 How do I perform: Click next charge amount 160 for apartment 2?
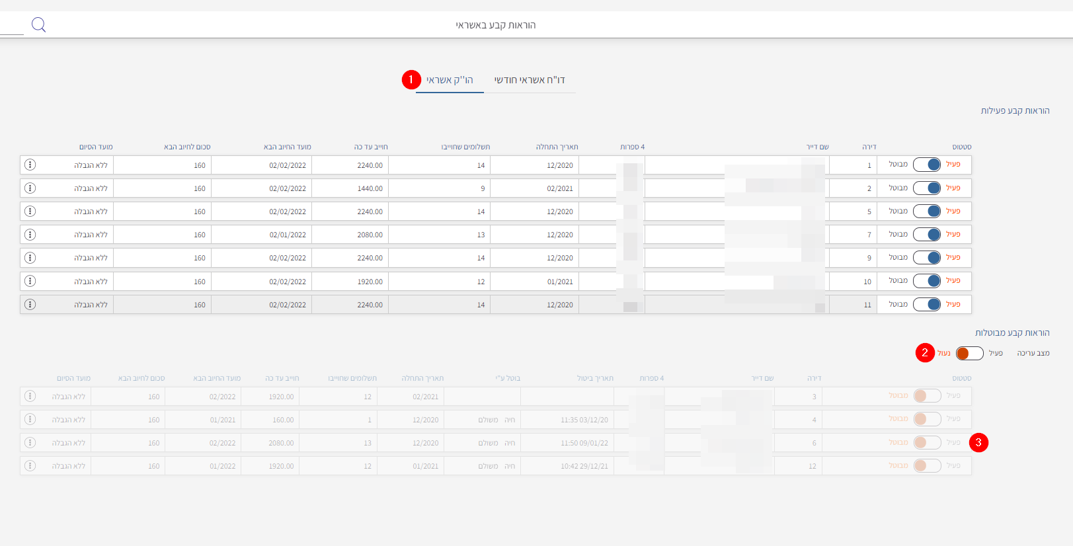tap(199, 189)
